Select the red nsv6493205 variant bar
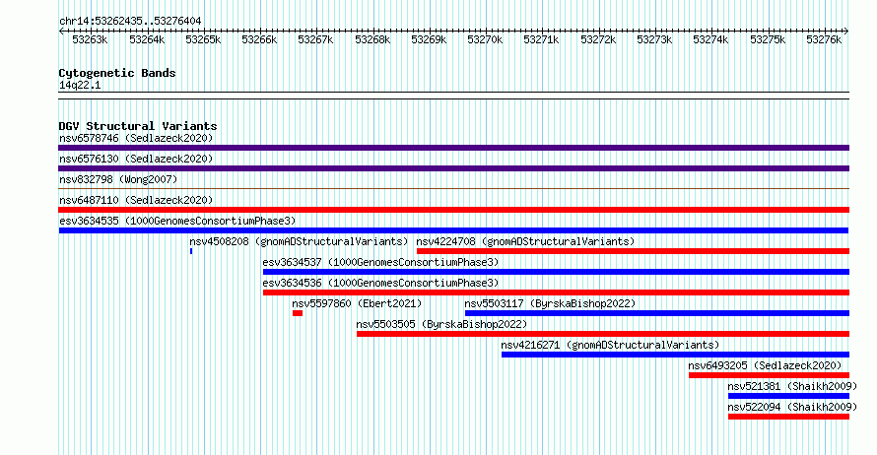The image size is (877, 455). point(769,375)
